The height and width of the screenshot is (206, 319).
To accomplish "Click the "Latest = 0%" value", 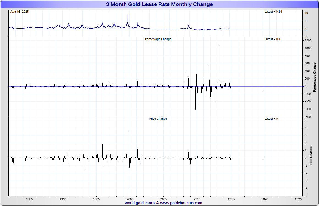I will (x=273, y=39).
